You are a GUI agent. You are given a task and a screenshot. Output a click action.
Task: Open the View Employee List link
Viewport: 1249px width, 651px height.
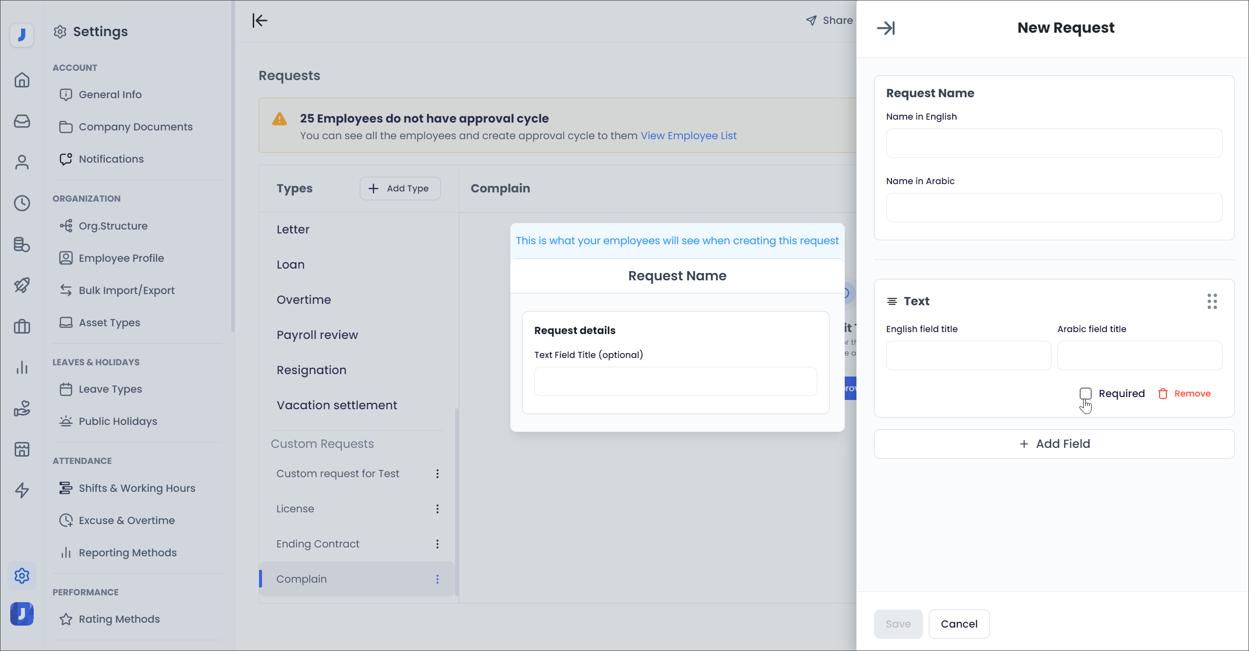688,136
